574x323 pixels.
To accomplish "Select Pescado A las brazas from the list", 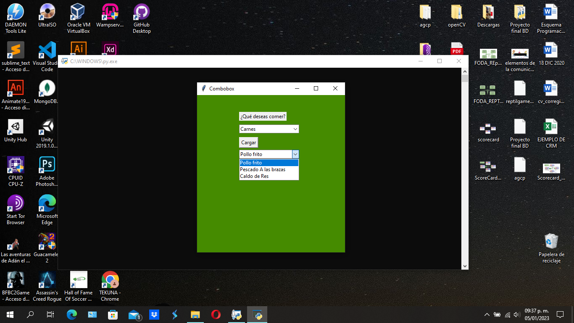I will 262,169.
